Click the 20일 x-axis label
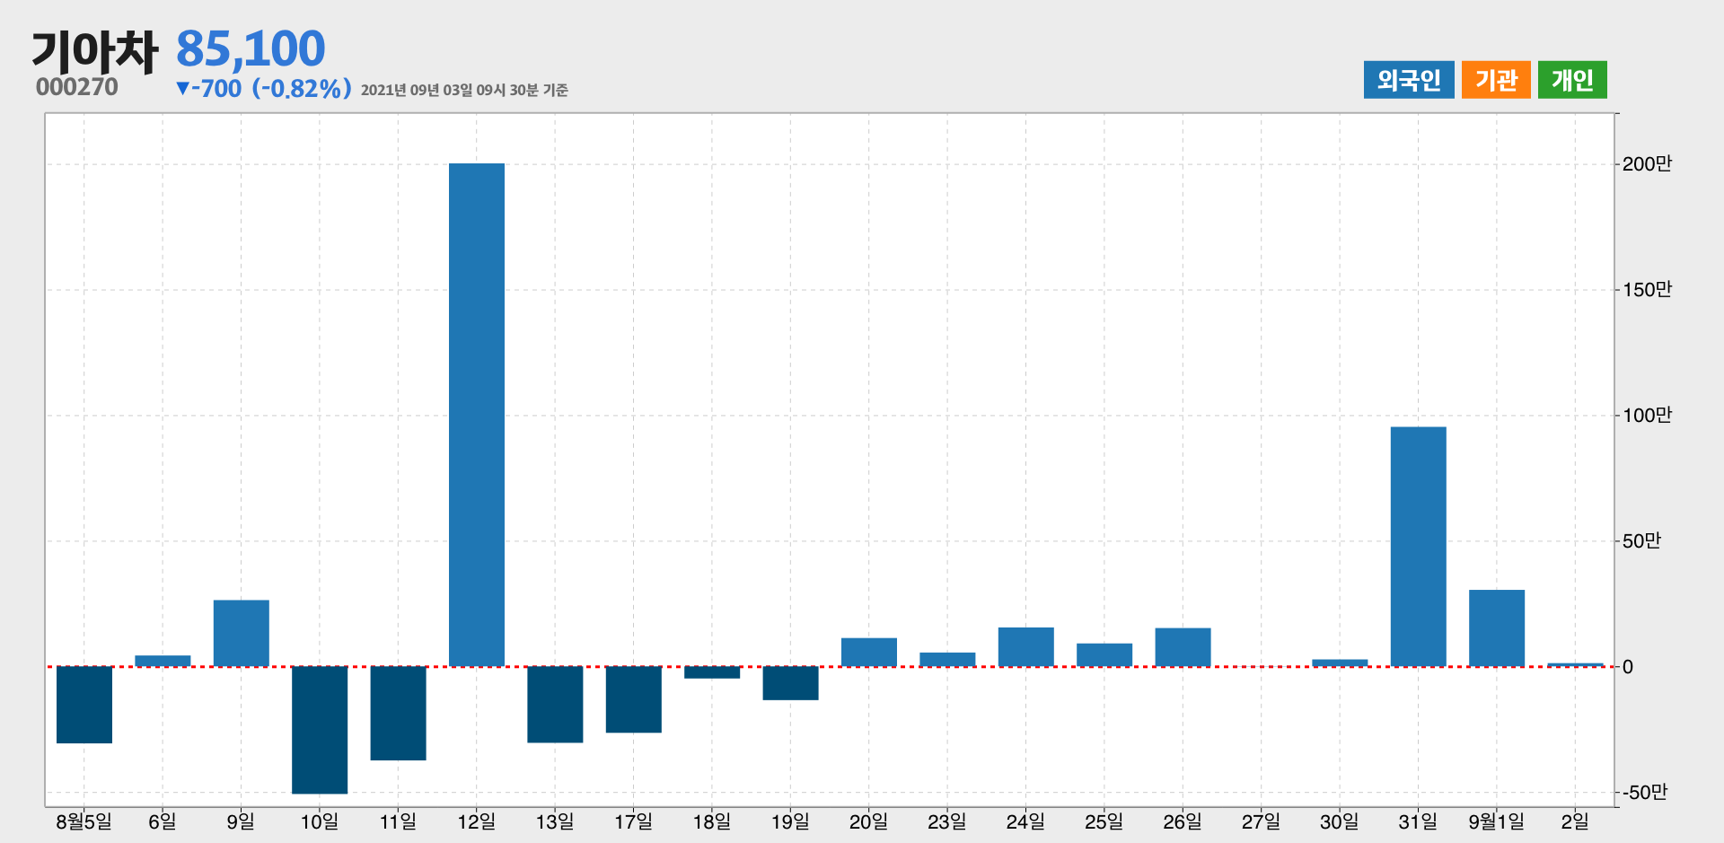The height and width of the screenshot is (843, 1724). tap(869, 821)
